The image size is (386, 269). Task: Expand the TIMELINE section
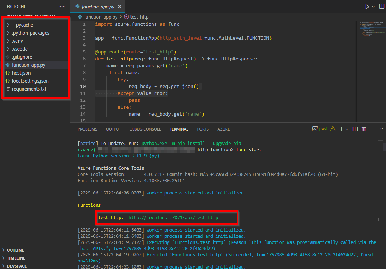[16, 258]
